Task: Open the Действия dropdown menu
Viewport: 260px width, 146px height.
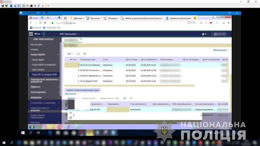Action: tap(77, 18)
